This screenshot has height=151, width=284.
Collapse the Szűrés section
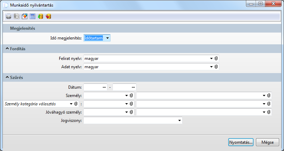click(x=7, y=78)
